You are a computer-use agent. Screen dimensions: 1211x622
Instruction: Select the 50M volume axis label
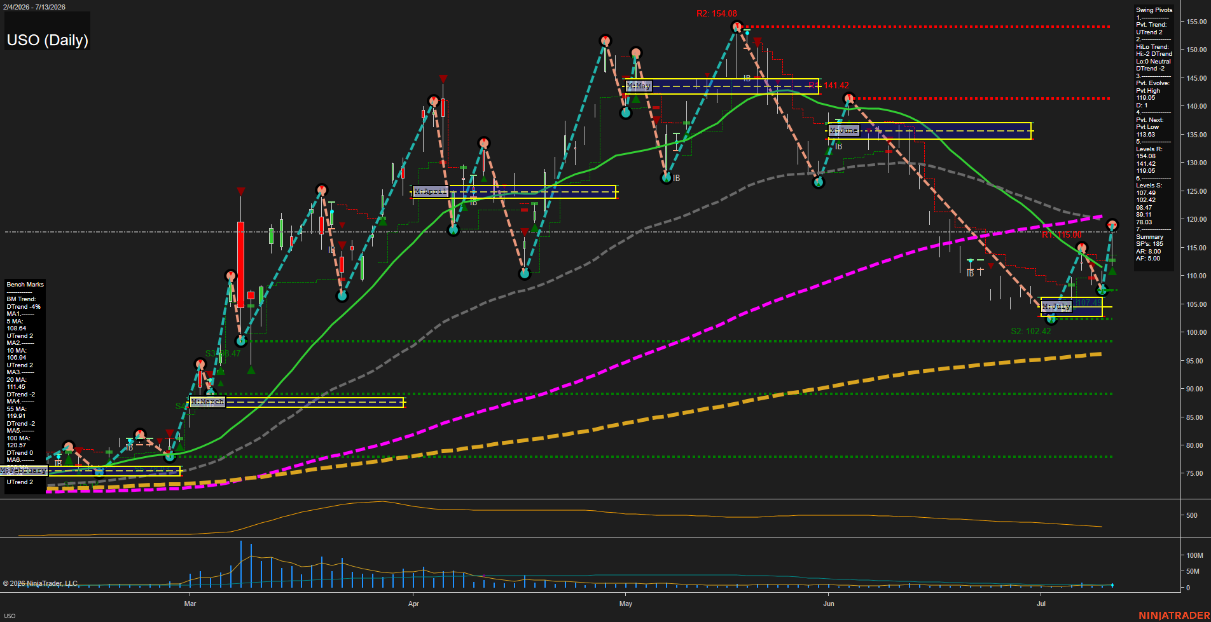pos(1193,571)
